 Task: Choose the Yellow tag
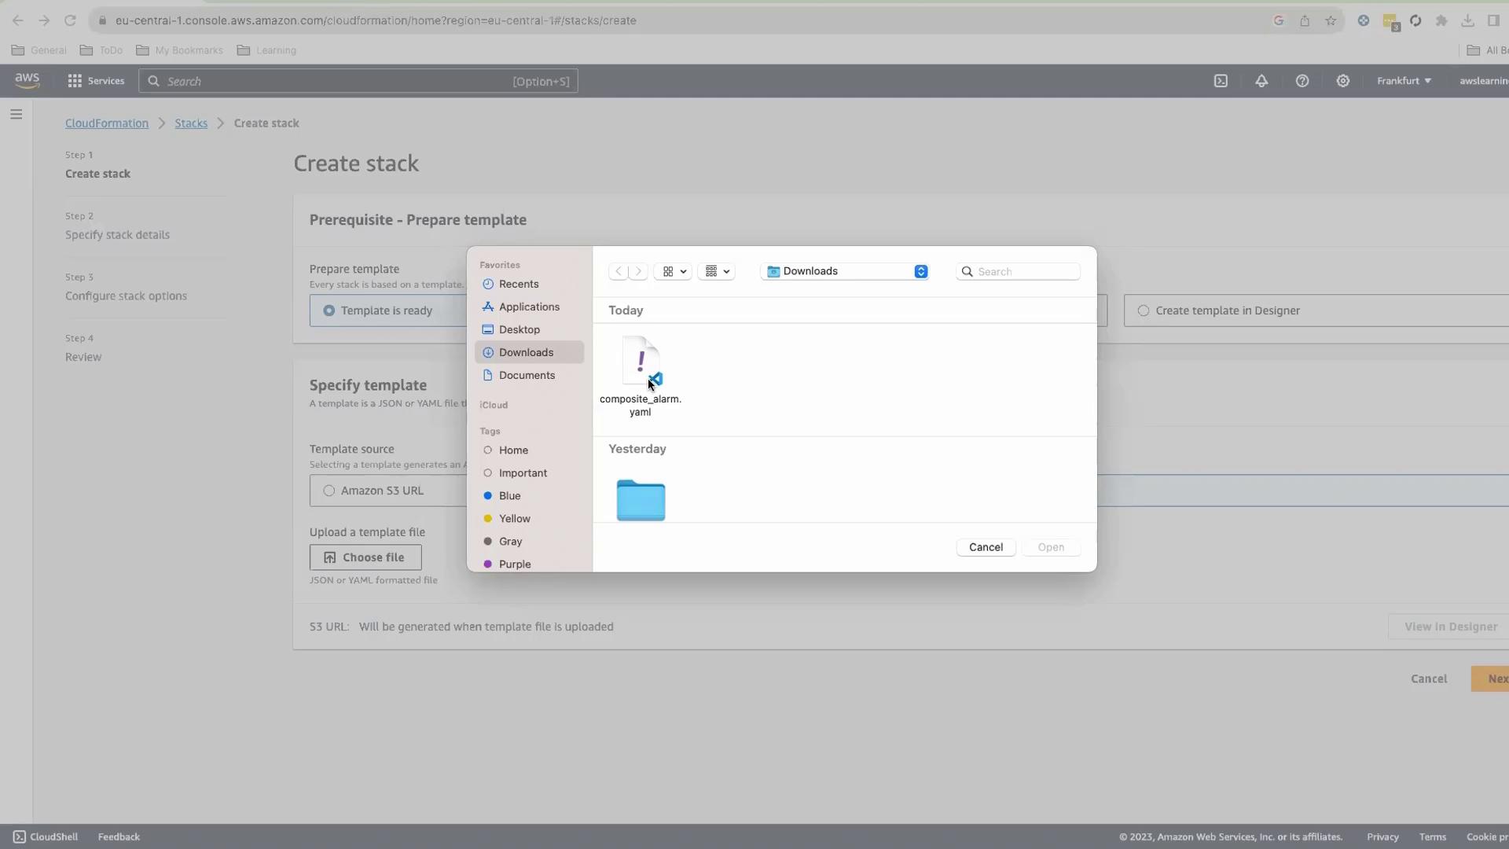514,519
